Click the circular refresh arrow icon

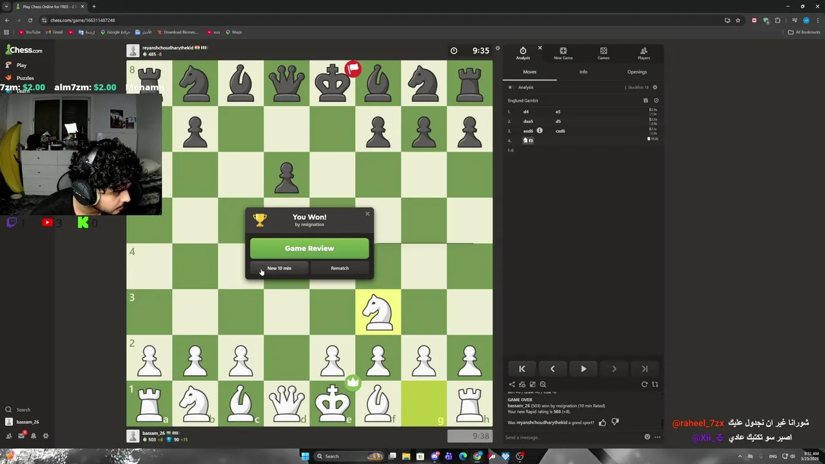[x=644, y=384]
